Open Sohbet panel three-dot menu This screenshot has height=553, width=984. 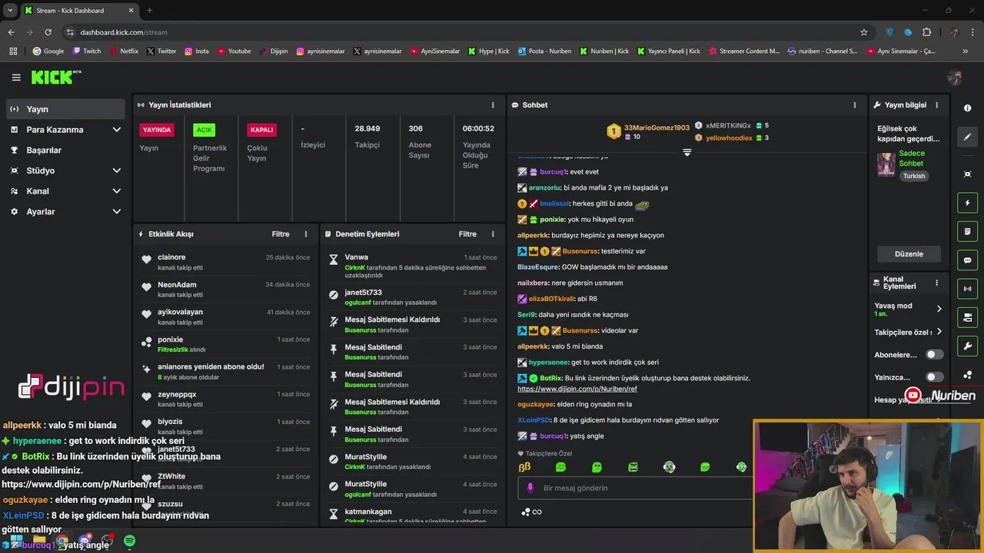point(854,104)
